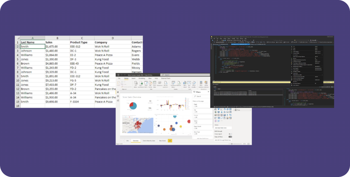Expand the Chain filter card
This screenshot has width=350, height=177.
pos(196,104)
